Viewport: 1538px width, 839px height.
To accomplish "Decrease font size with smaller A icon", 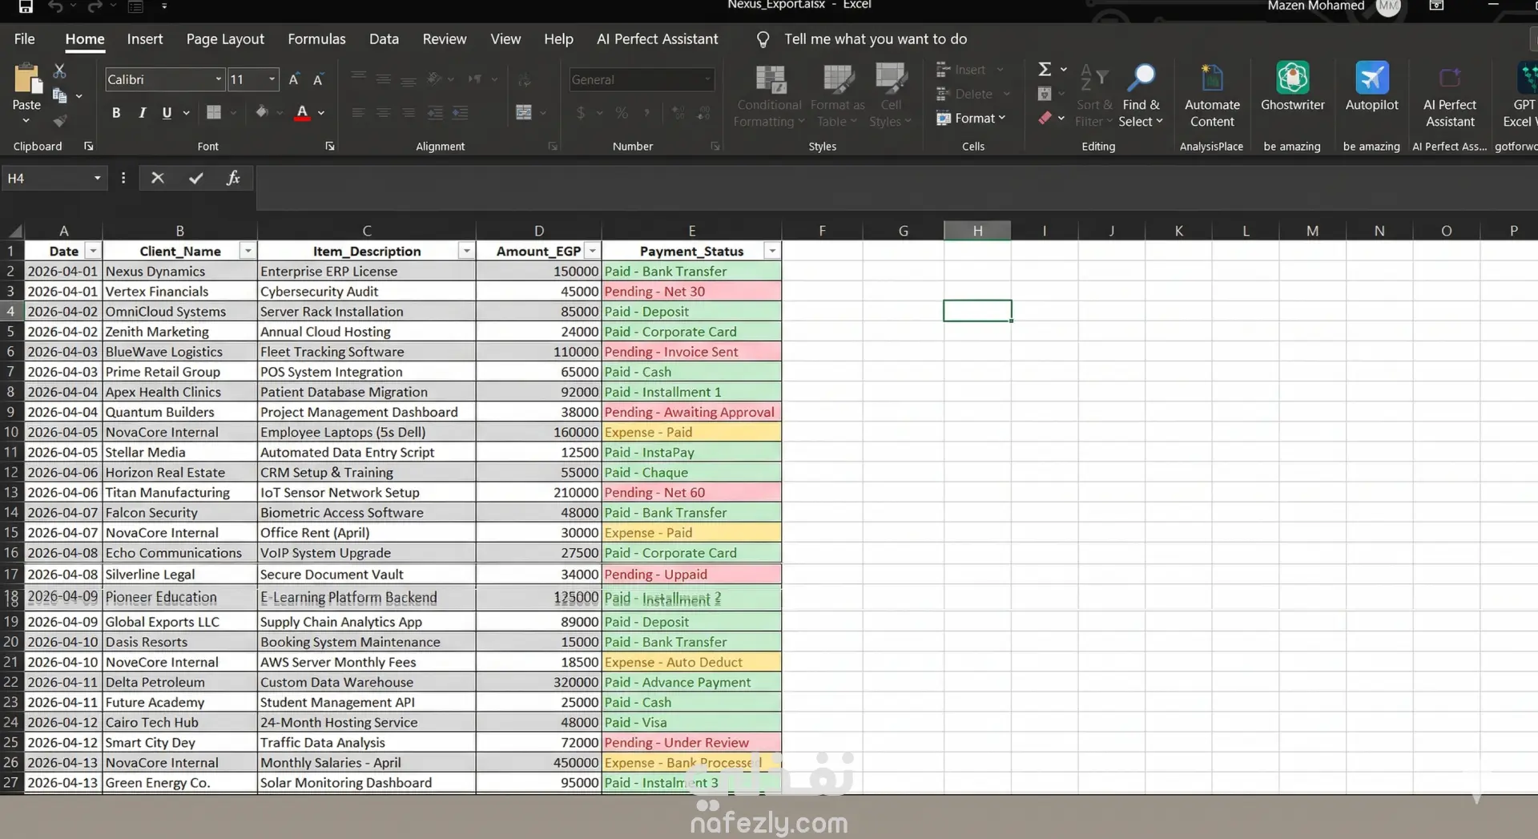I will click(318, 79).
